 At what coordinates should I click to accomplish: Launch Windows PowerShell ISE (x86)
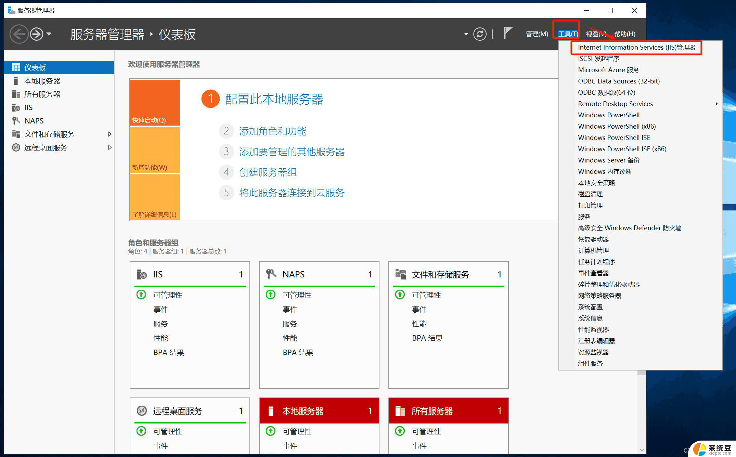tap(622, 149)
